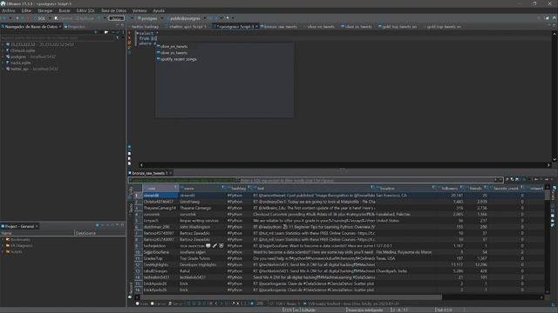Expand the tracks.sqlite connection node
This screenshot has height=313, width=558.
[x=3, y=63]
